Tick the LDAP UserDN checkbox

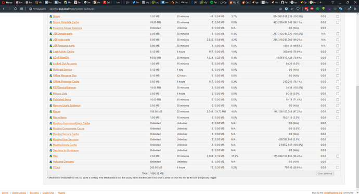point(338,58)
